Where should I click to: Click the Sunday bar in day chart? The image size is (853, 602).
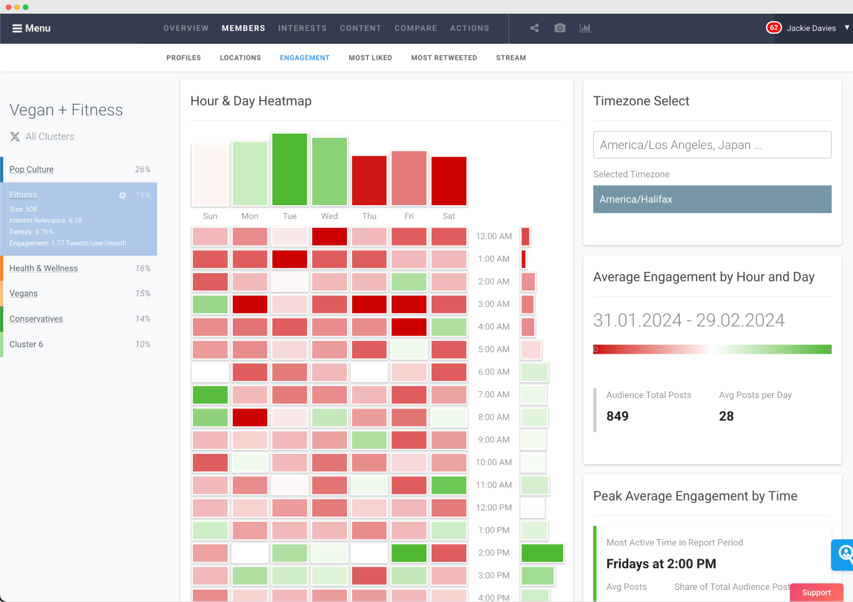210,175
